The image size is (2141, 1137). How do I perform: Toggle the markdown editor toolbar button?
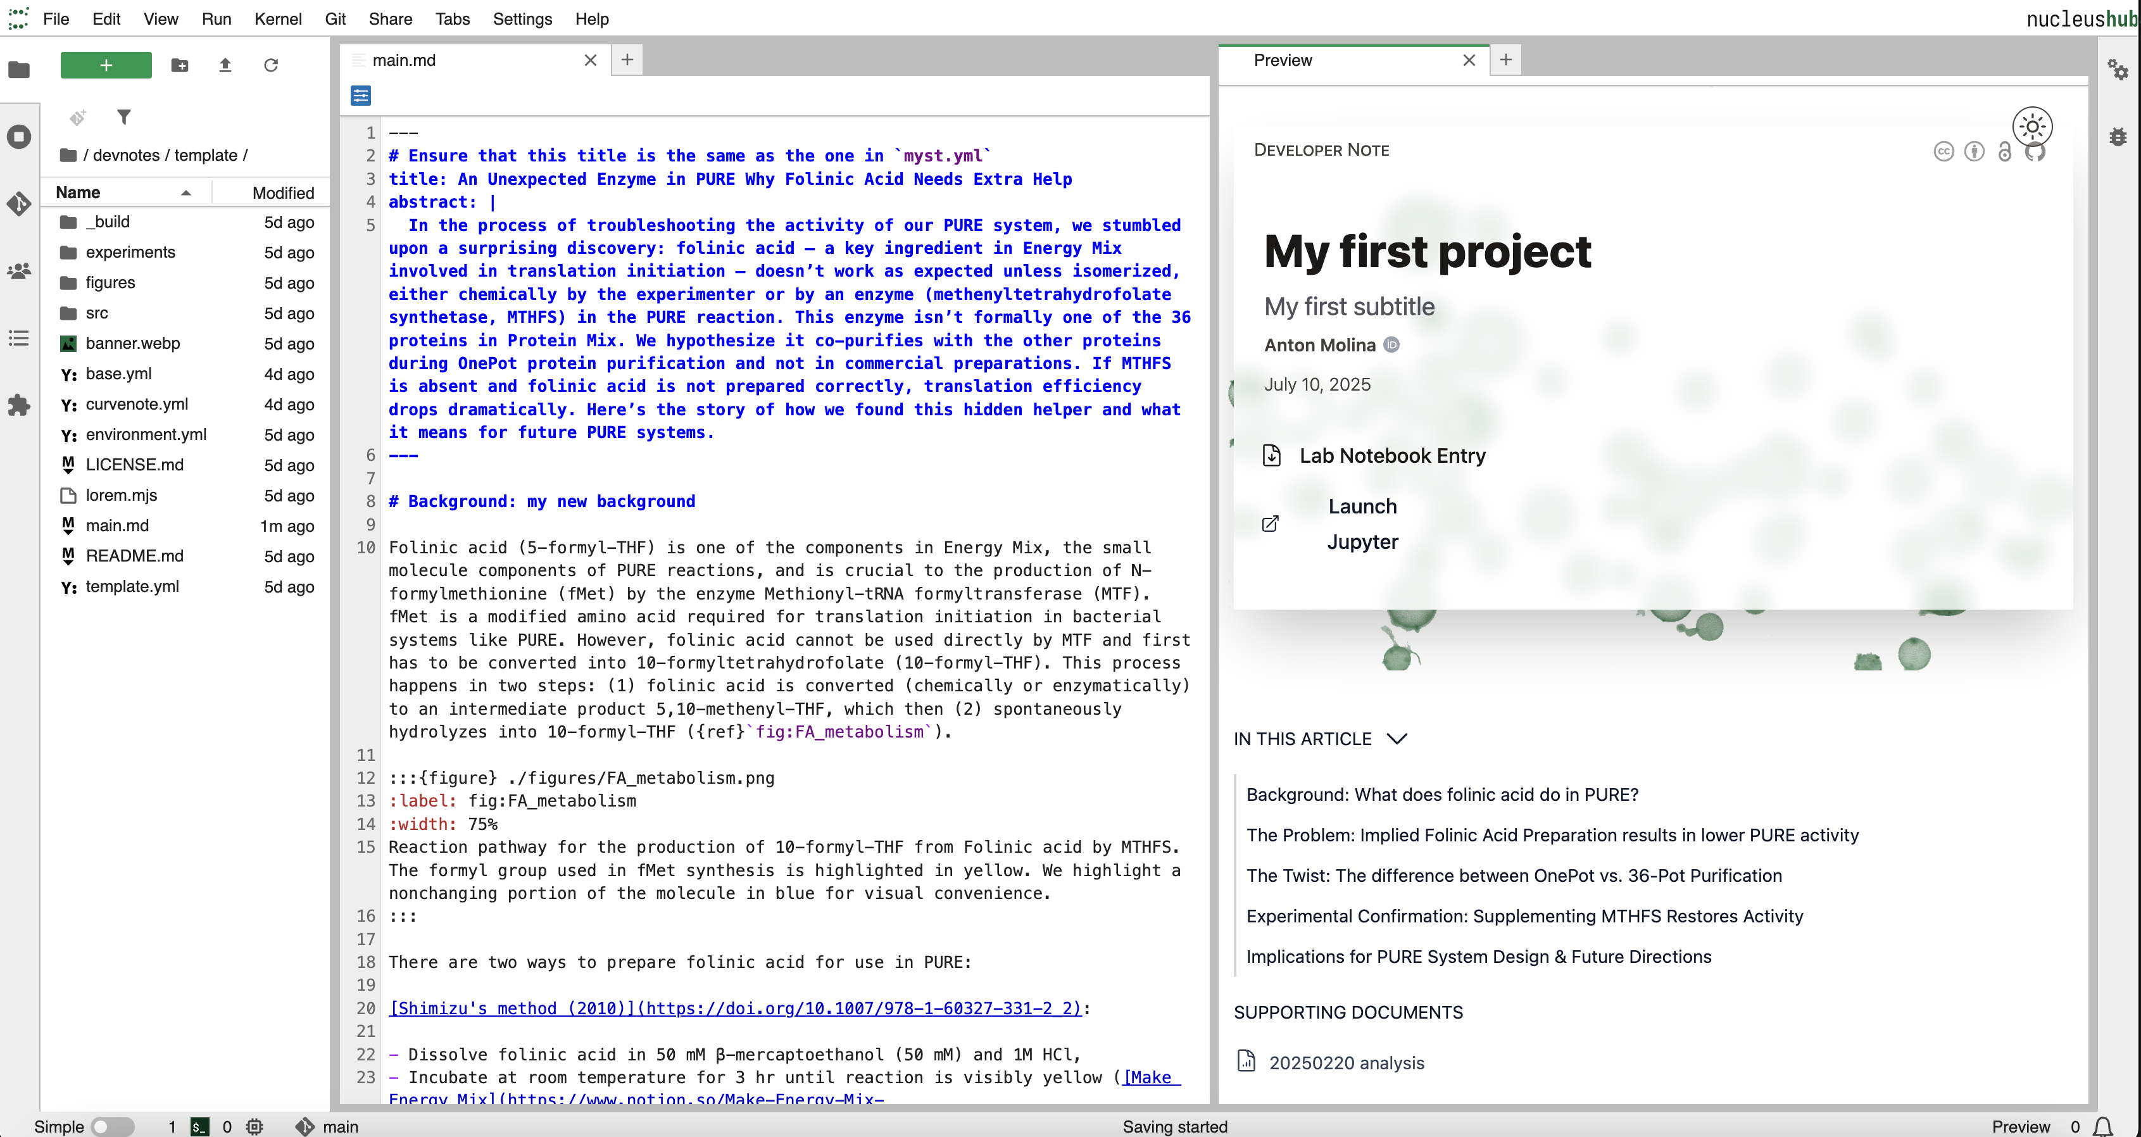click(x=361, y=96)
